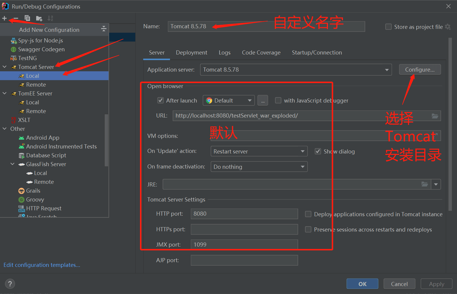Click the Copy Configuration icon
The height and width of the screenshot is (294, 457).
click(x=27, y=18)
